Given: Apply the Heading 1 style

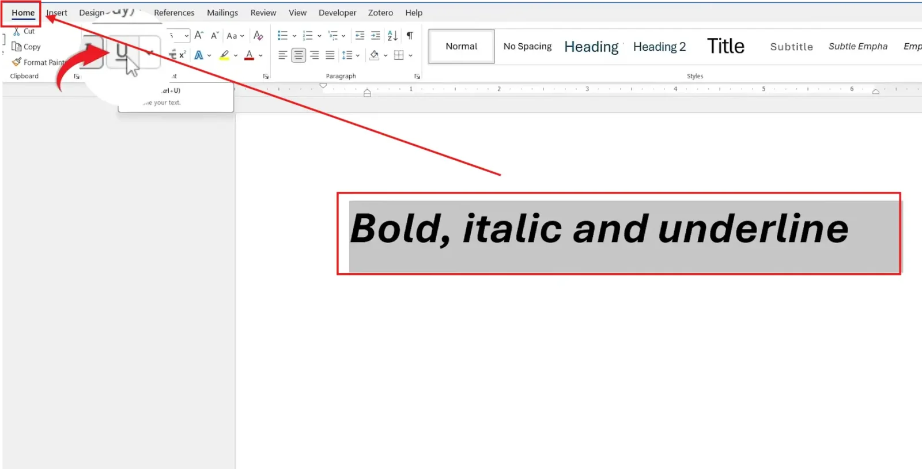Looking at the screenshot, I should [591, 47].
